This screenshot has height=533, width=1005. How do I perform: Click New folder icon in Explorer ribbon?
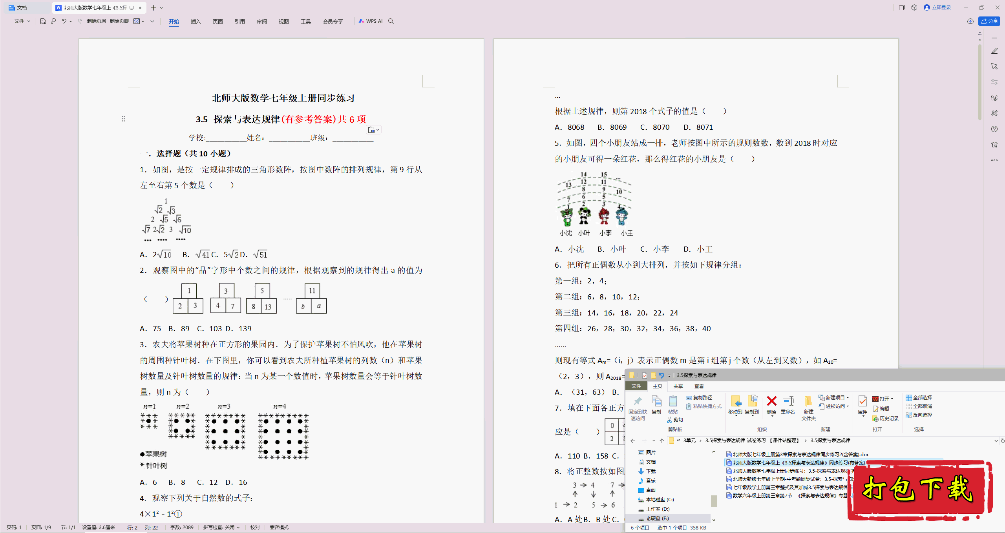808,401
